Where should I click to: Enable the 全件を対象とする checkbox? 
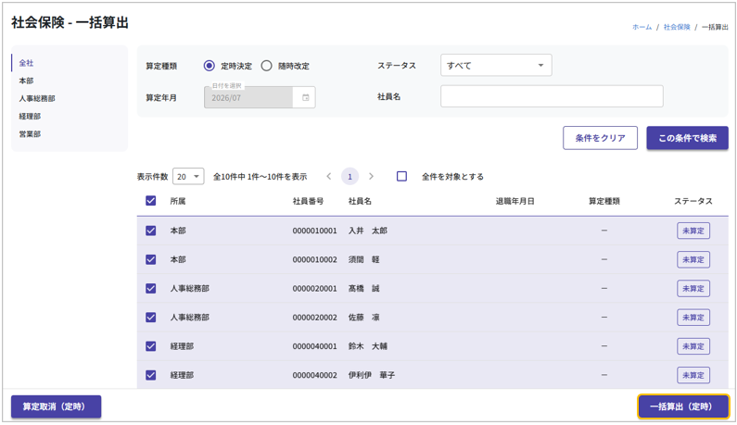(401, 177)
